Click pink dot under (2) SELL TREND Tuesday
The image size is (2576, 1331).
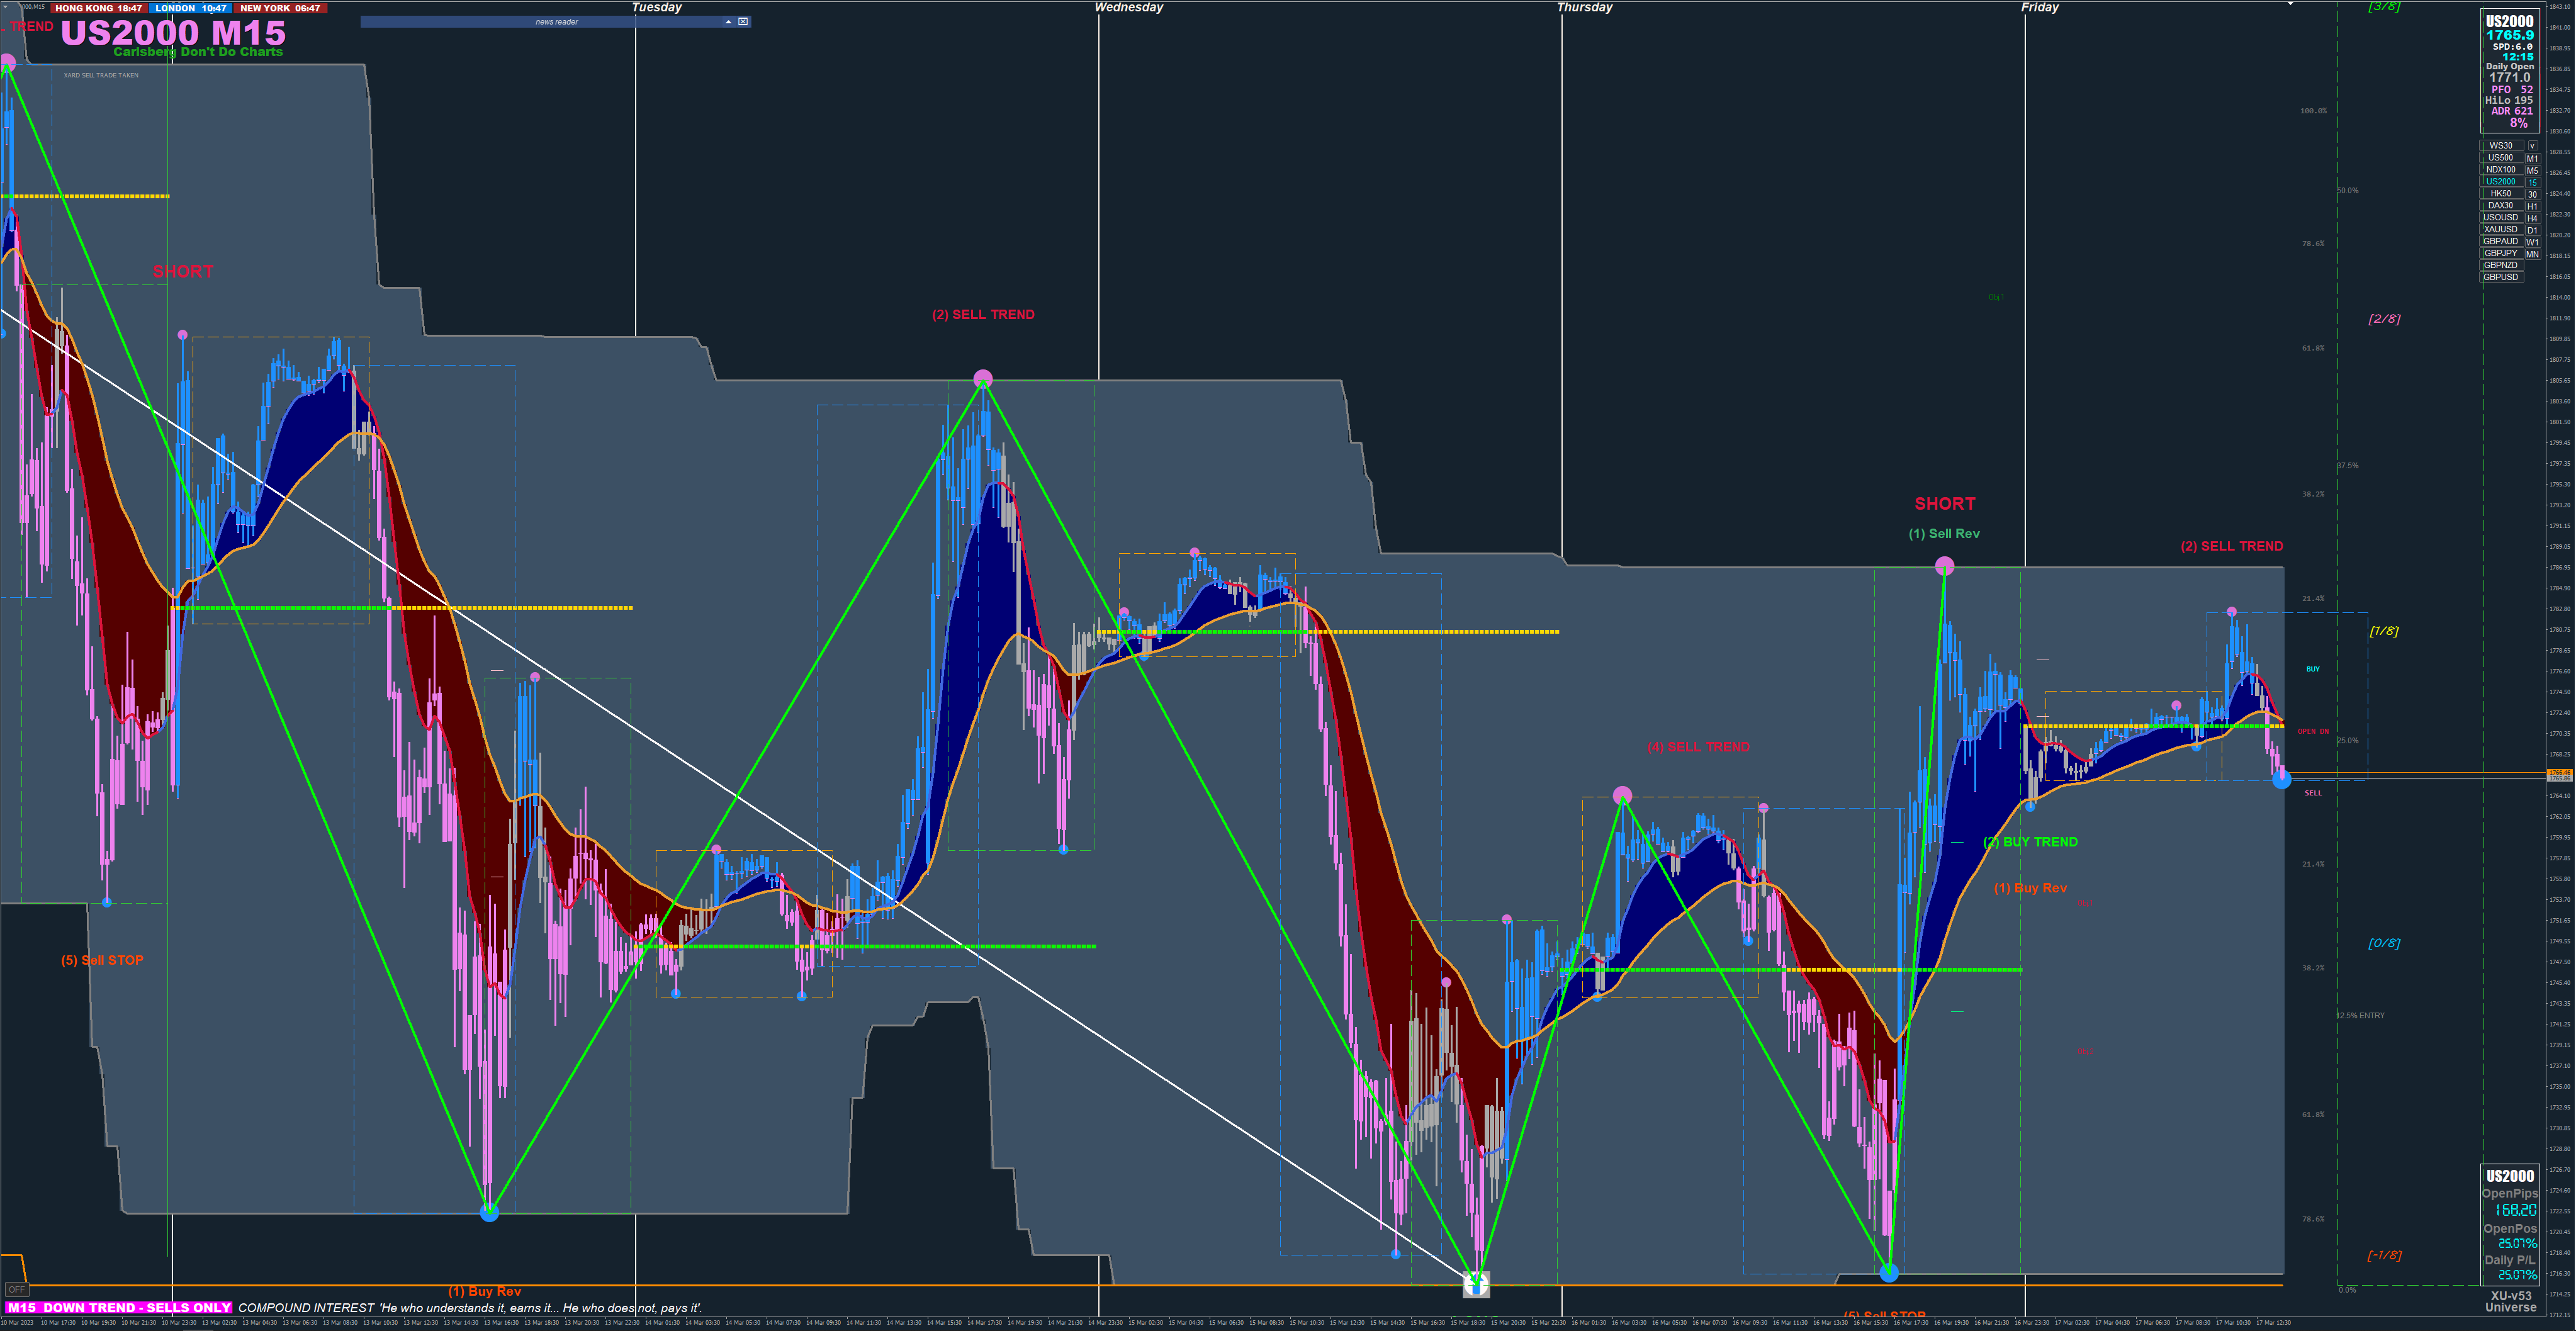click(983, 379)
